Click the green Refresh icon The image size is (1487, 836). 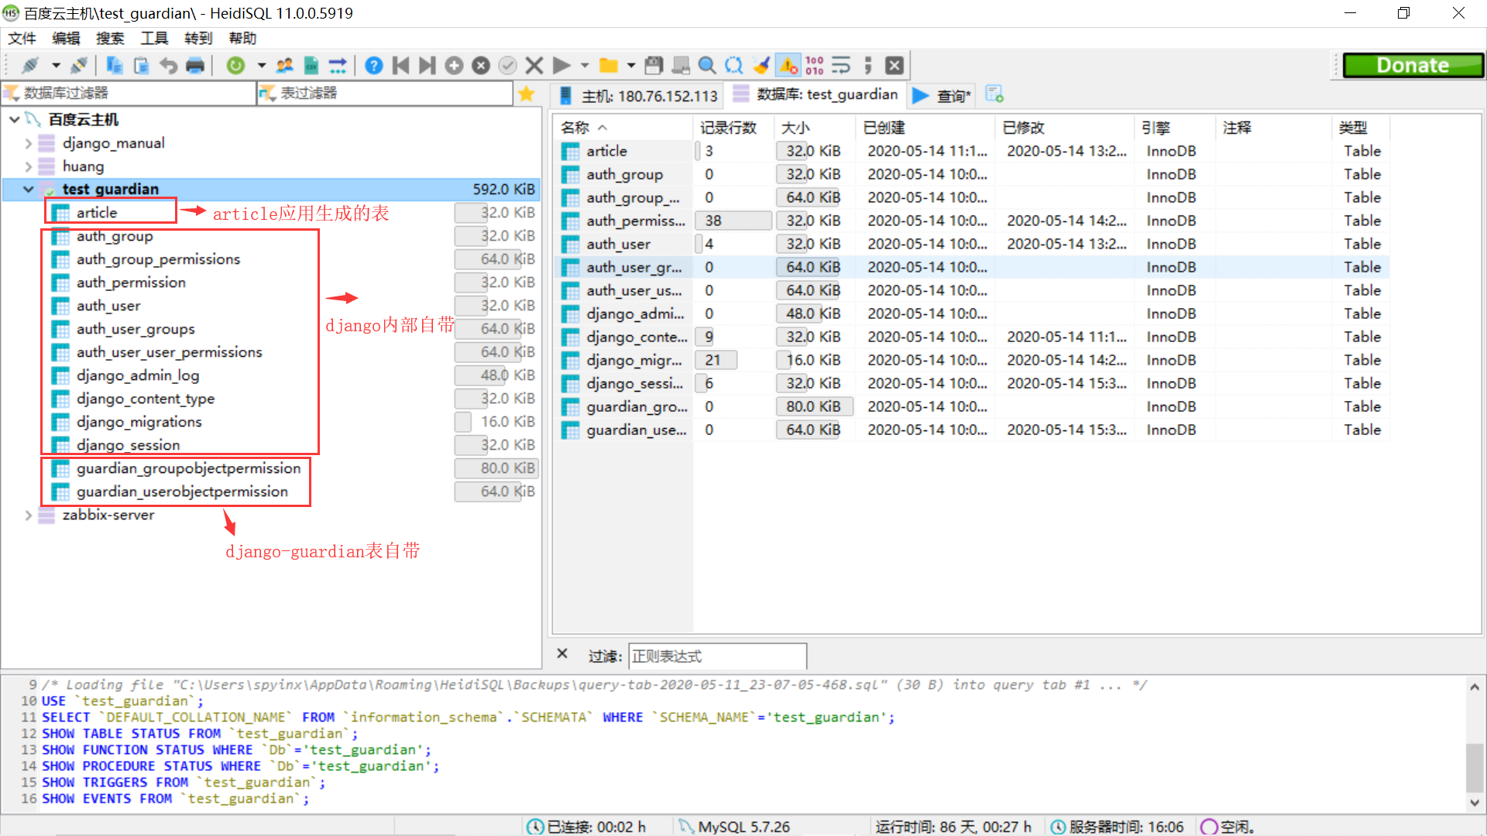(x=235, y=66)
